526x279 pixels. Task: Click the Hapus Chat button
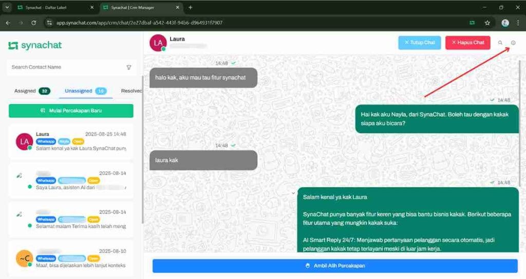click(467, 43)
